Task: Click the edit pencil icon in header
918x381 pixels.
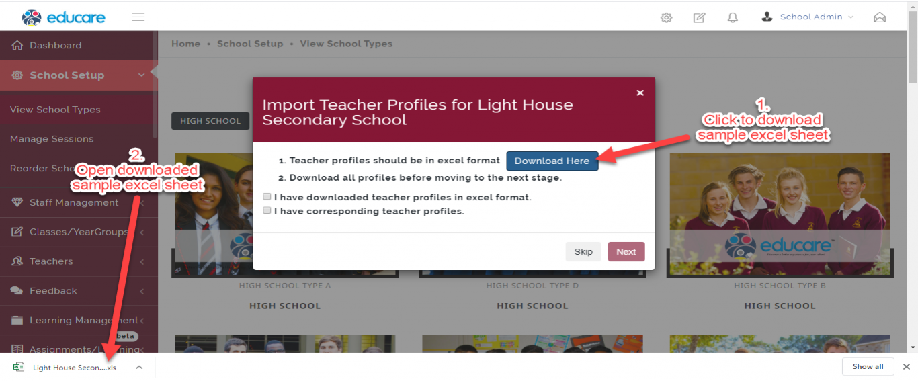Action: tap(699, 17)
